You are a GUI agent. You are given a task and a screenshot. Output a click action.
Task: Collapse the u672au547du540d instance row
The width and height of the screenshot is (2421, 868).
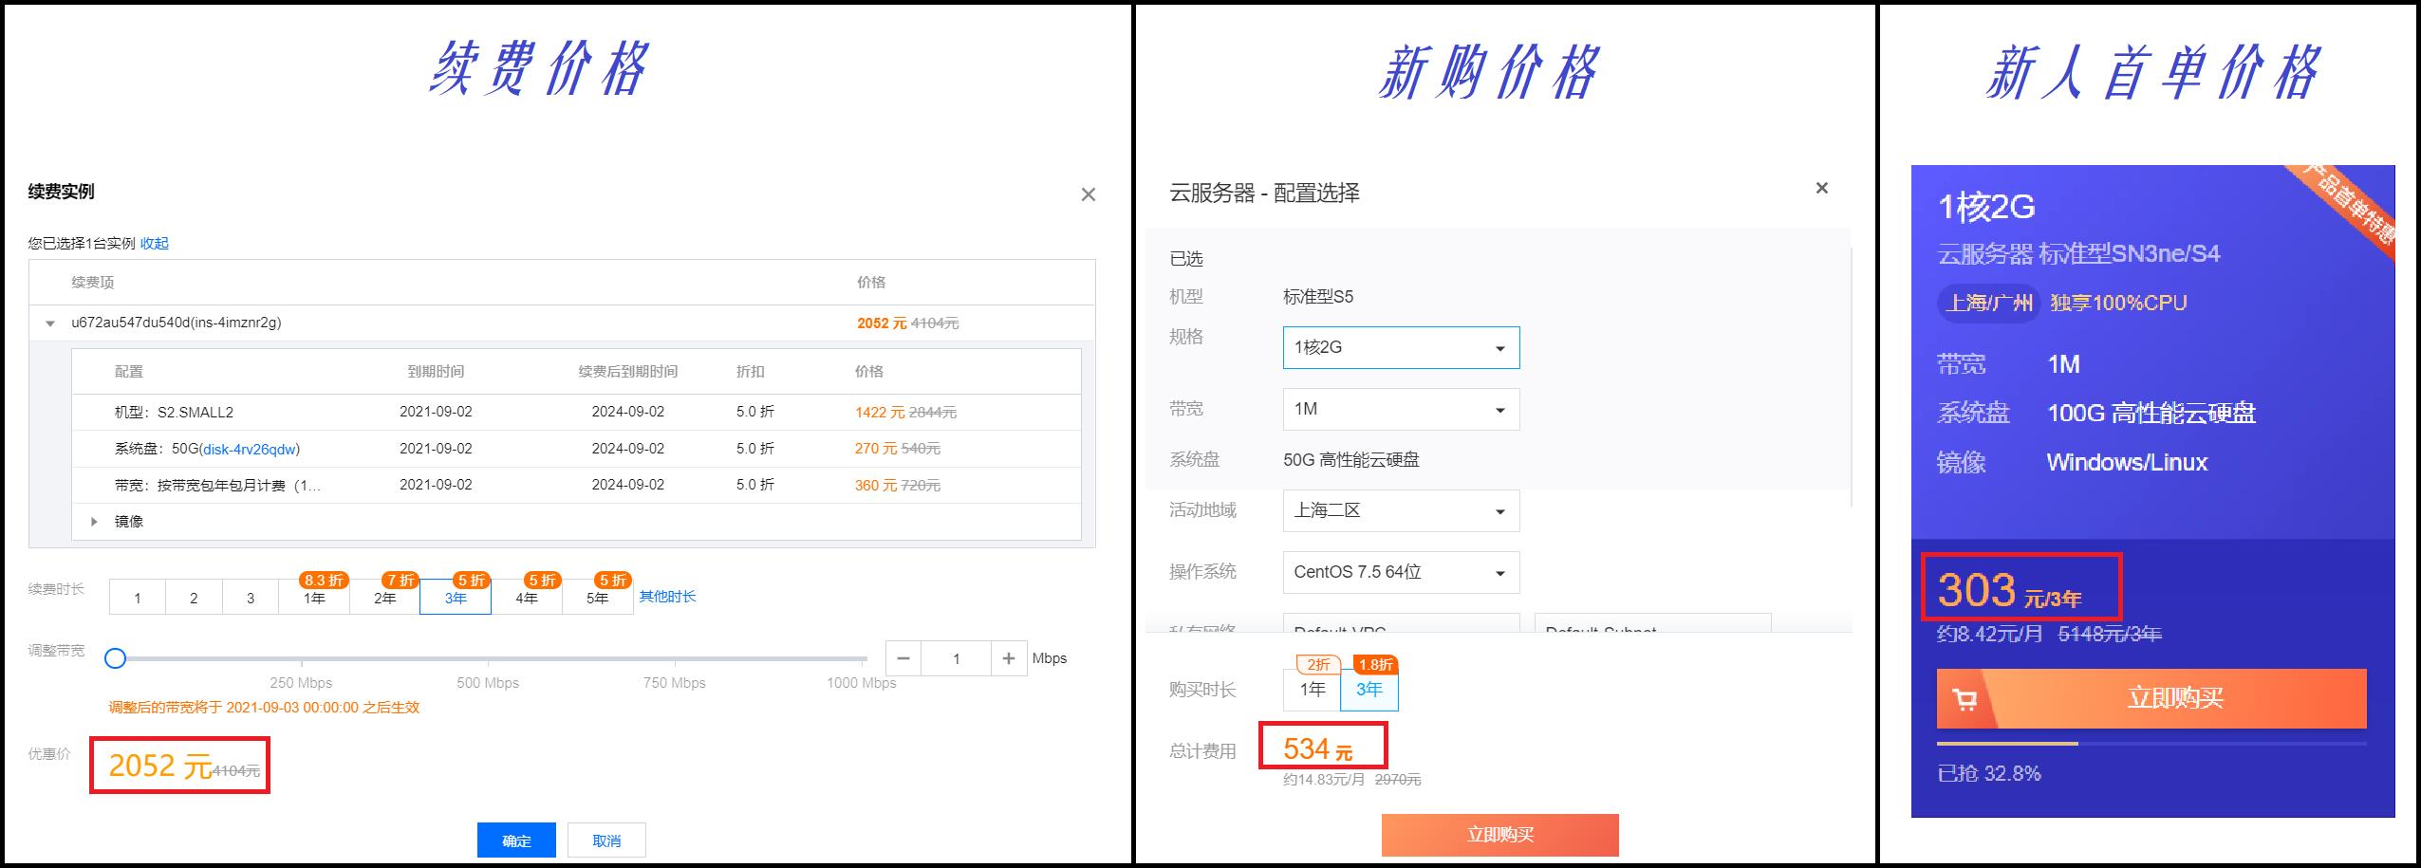tap(50, 323)
